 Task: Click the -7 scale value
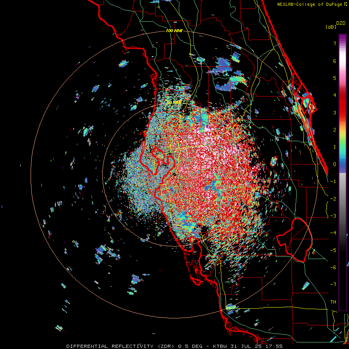pos(333,285)
